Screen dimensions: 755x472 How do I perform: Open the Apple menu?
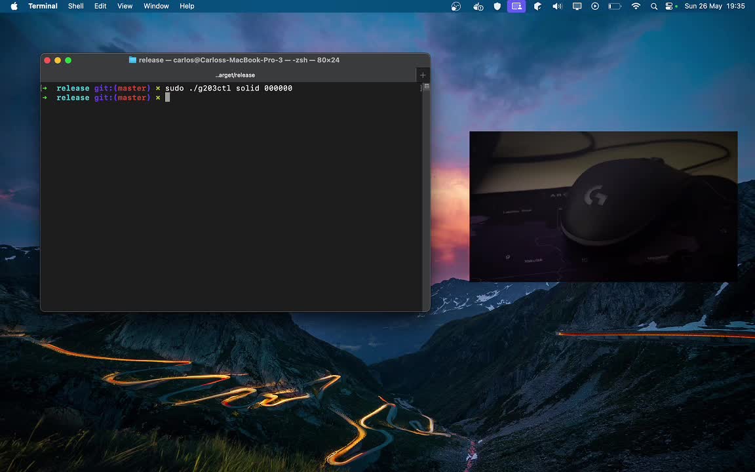click(14, 7)
